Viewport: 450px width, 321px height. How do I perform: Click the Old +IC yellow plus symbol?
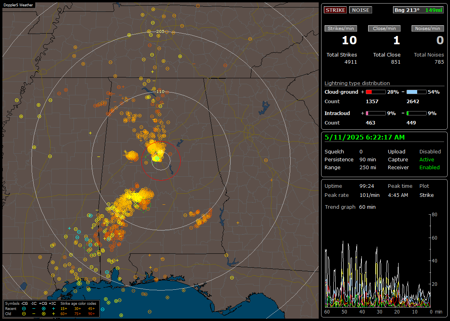pos(53,314)
